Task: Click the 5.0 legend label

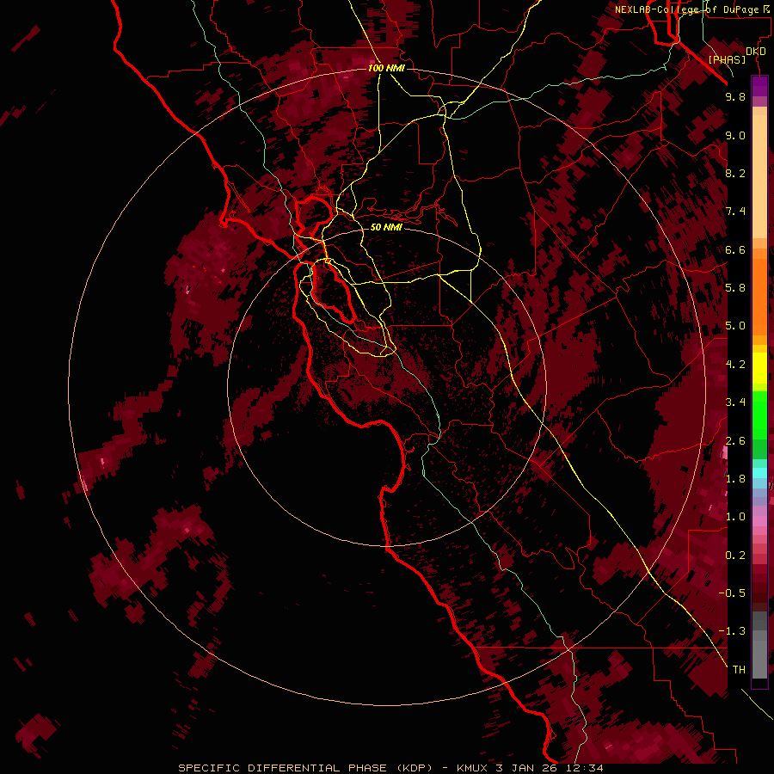Action: tap(735, 326)
